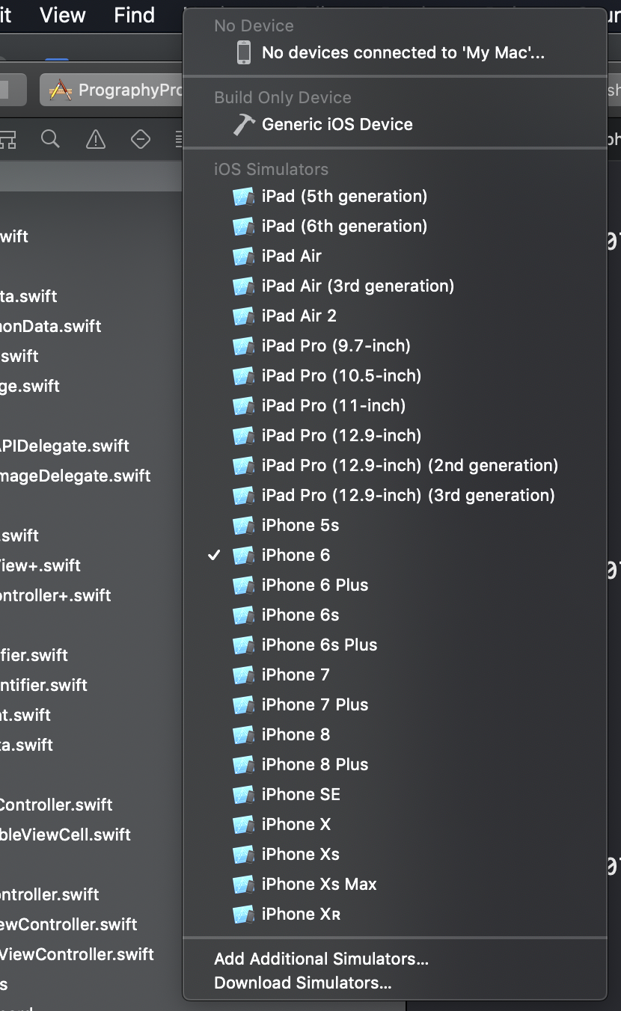621x1011 pixels.
Task: Choose iPhone Xs simulator
Action: (x=394, y=854)
